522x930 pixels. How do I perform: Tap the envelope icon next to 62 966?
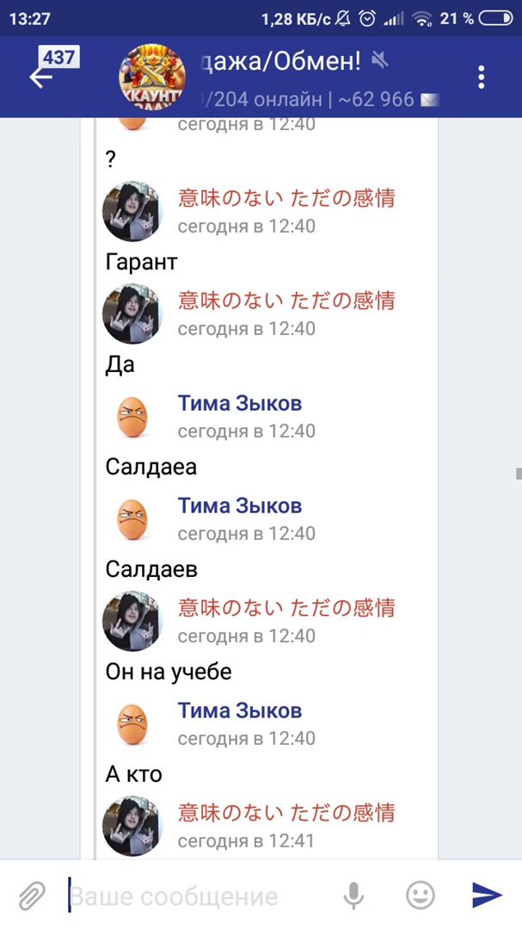point(429,100)
